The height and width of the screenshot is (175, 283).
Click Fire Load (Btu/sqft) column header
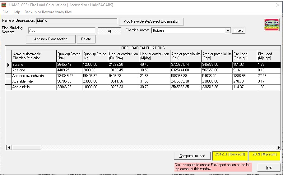[x=245, y=56]
